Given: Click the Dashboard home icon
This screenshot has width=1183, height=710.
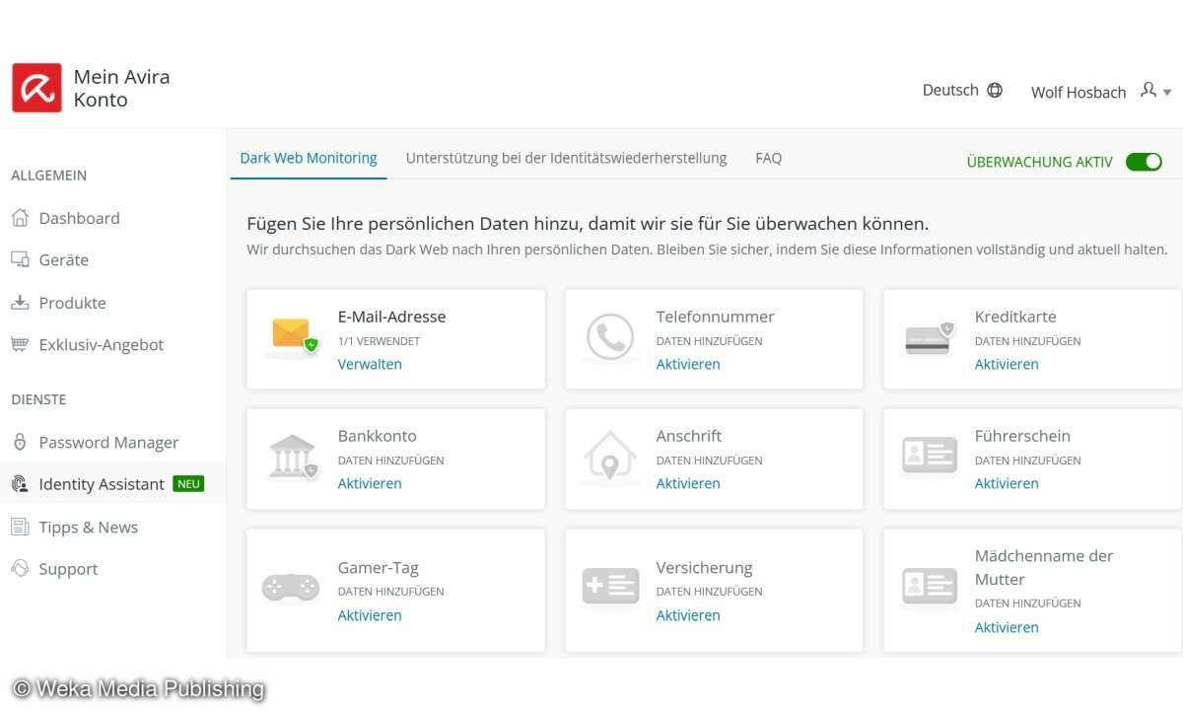Looking at the screenshot, I should (x=20, y=218).
